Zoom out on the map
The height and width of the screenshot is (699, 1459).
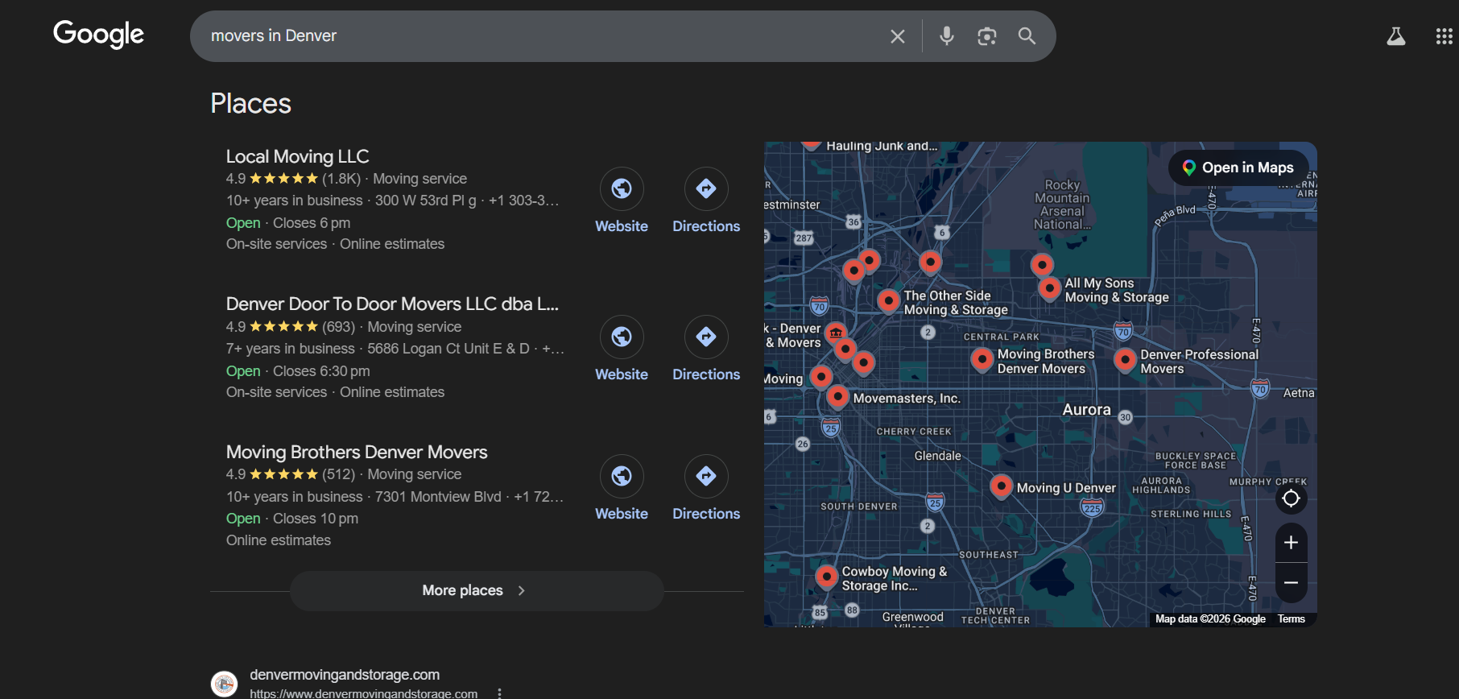pyautogui.click(x=1291, y=583)
